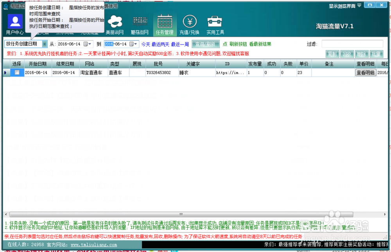Expand the 按任务创建日期 combo box
Viewport: 391px width, 252px height.
[x=45, y=44]
